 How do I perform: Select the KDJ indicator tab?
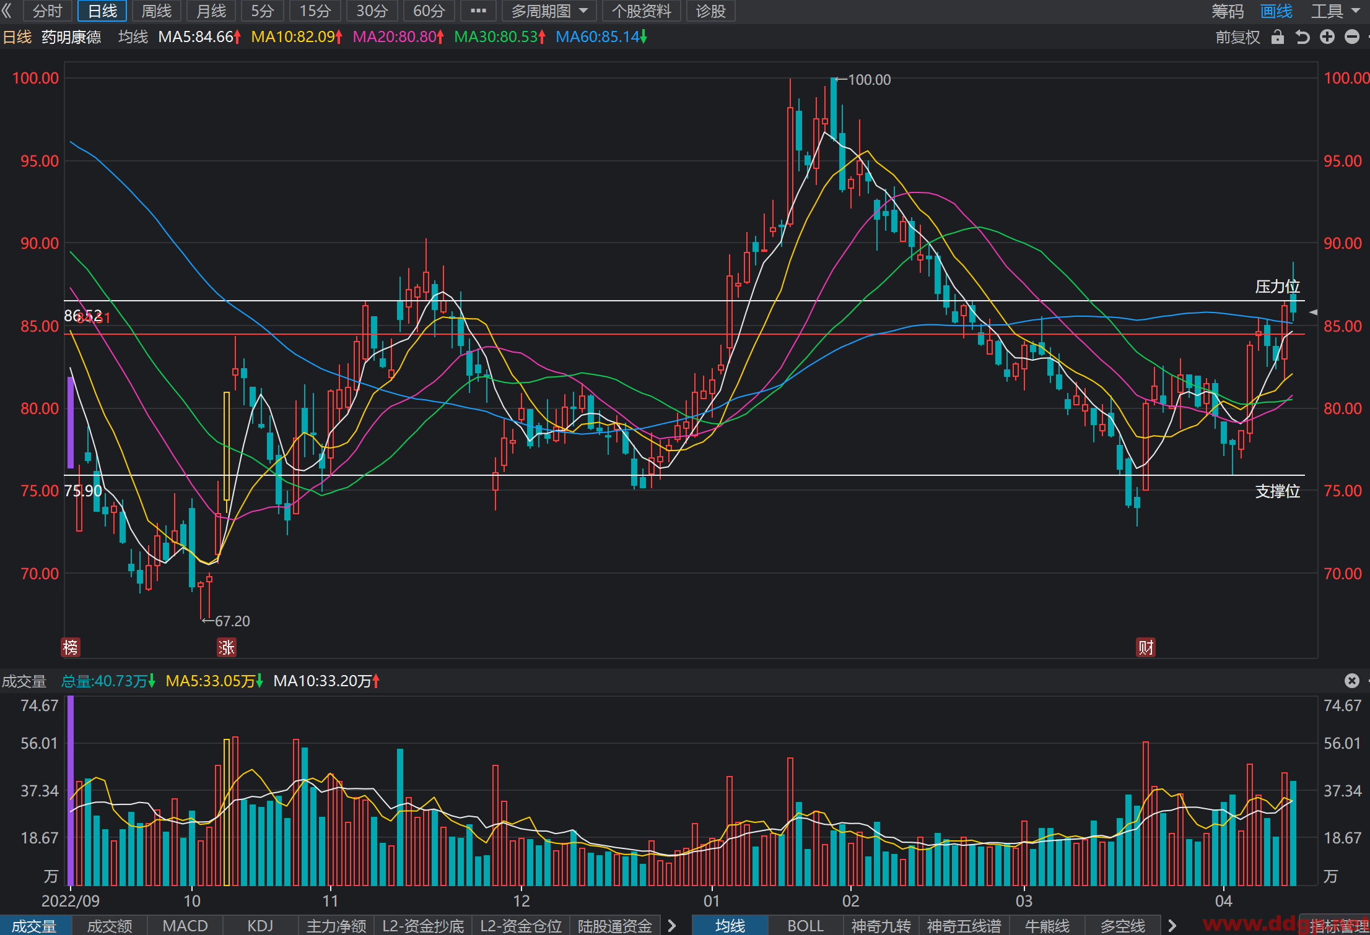pos(261,926)
